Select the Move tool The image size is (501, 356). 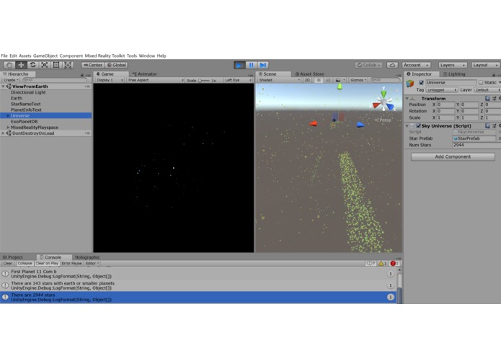tap(21, 65)
